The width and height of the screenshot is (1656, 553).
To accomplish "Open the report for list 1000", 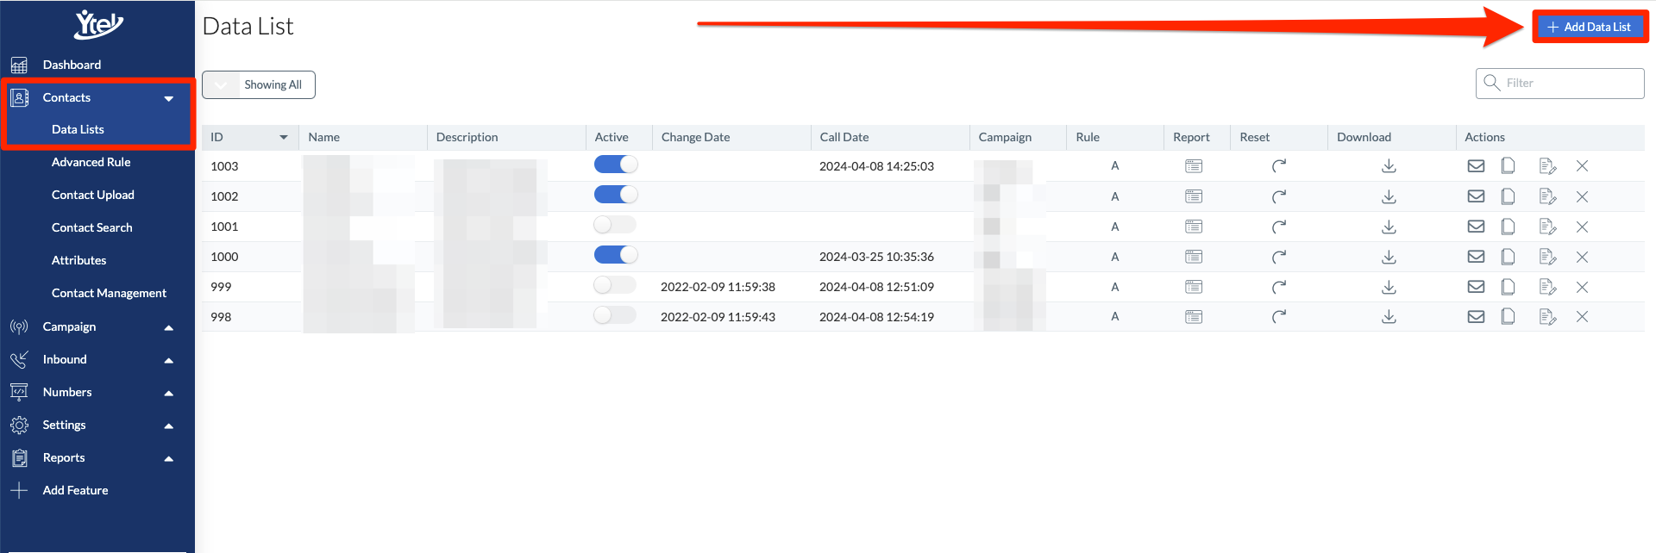I will point(1193,257).
